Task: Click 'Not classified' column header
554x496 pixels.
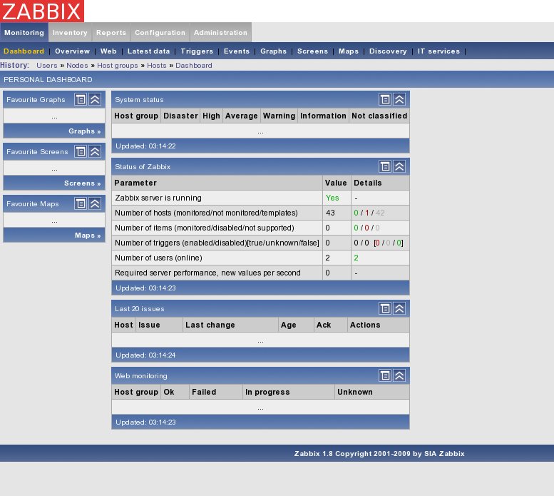Action: (x=379, y=116)
